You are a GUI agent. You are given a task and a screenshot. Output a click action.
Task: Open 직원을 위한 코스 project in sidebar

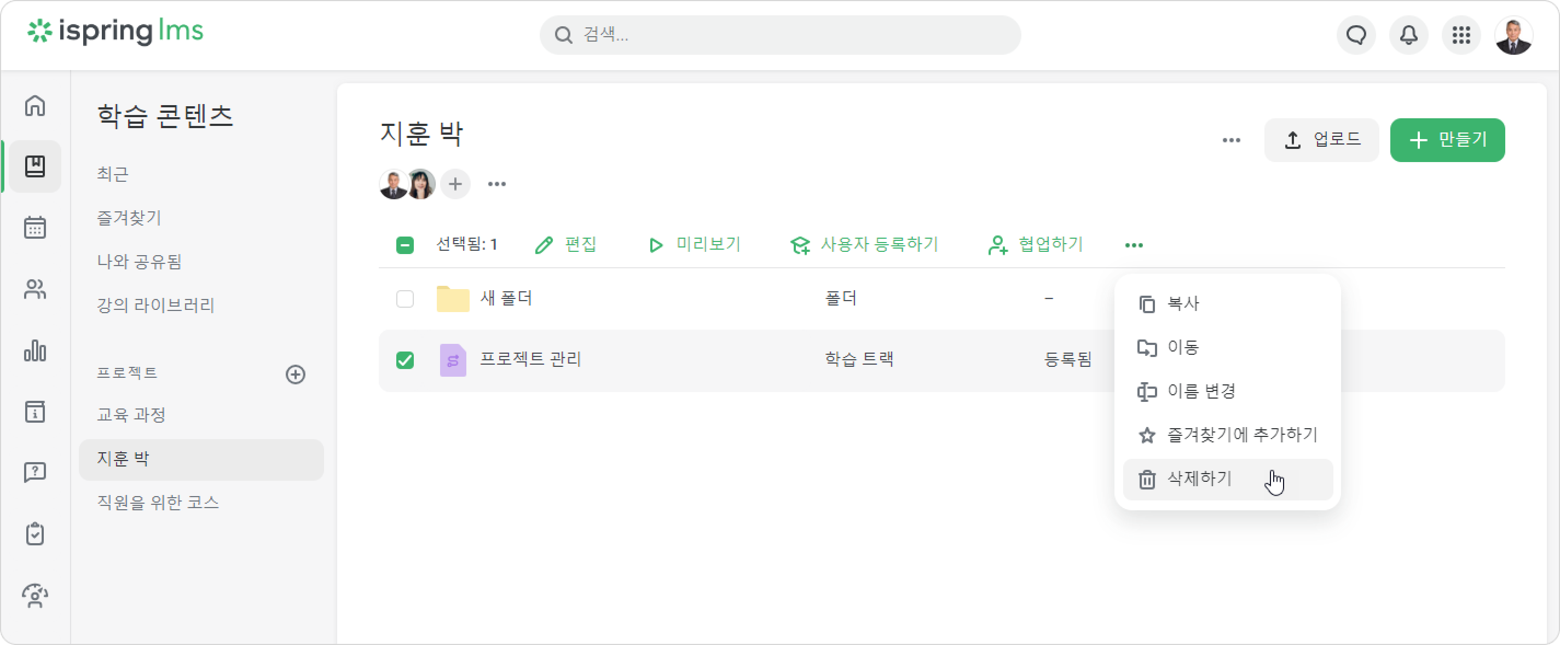[158, 503]
